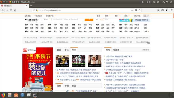Open the volume icon in top bar
This screenshot has height=98, width=174.
pos(167,2)
